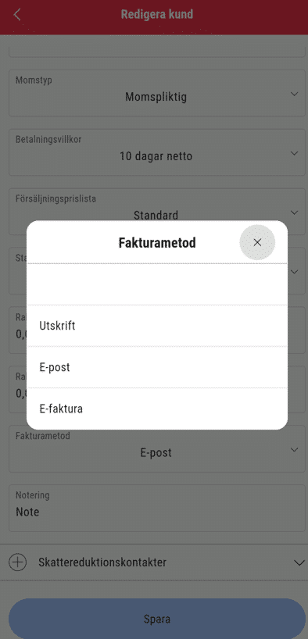The image size is (308, 639).
Task: Tap the back arrow in header
Action: pyautogui.click(x=17, y=15)
